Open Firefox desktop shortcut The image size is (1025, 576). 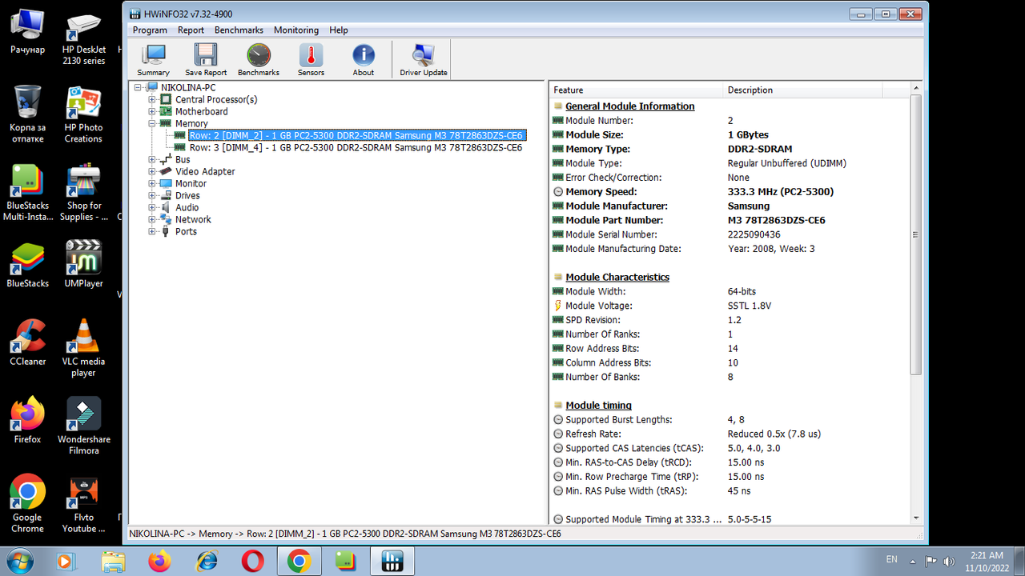28,420
